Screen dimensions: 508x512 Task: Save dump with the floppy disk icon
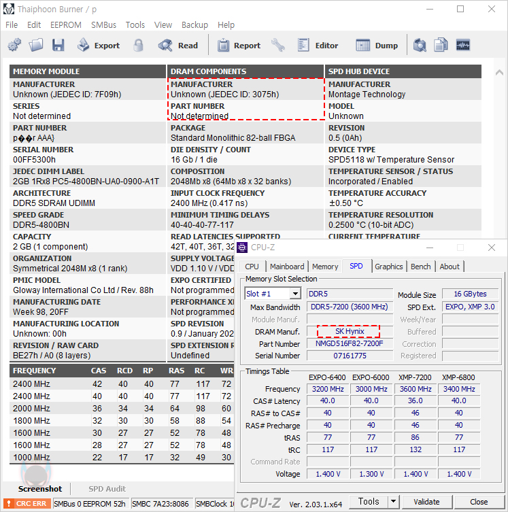tap(58, 45)
